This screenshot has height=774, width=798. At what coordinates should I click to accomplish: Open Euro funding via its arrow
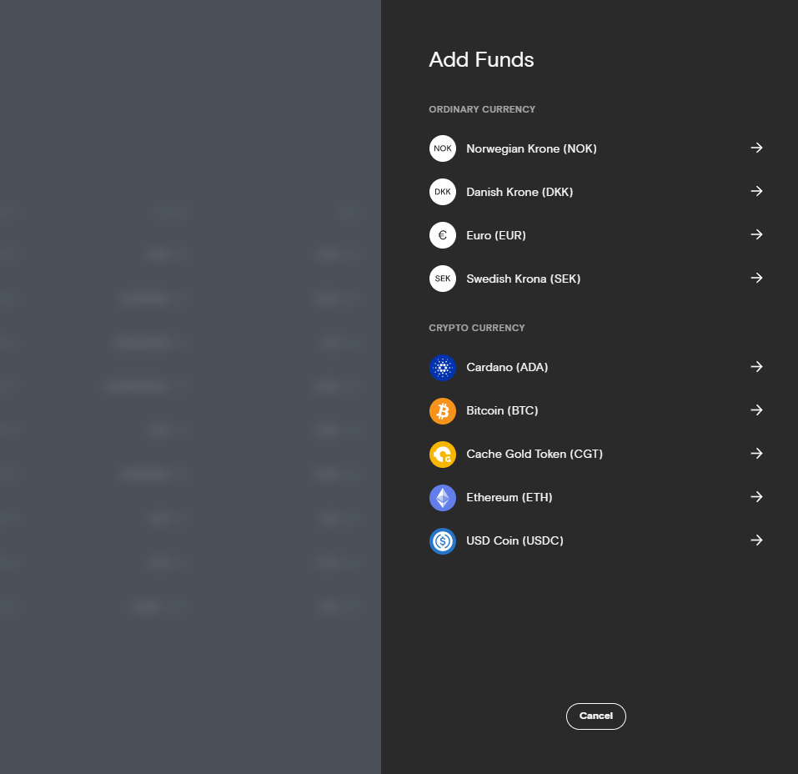756,234
